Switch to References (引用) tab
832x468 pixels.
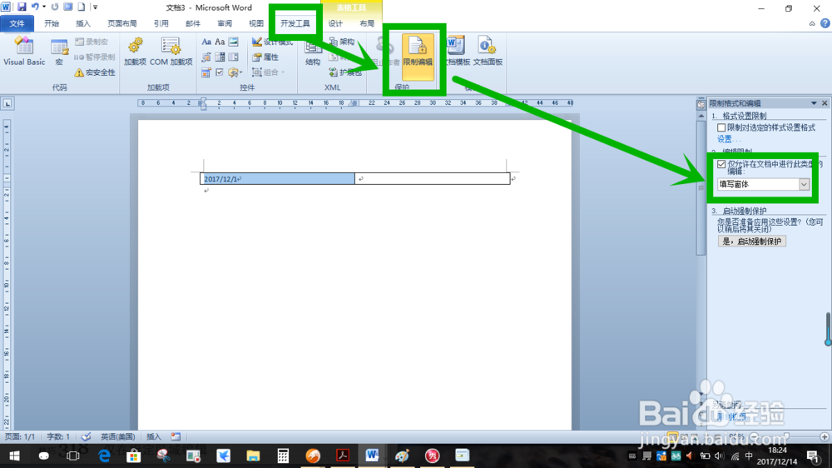point(161,23)
